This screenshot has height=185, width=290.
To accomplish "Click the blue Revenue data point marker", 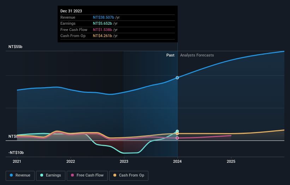I will (177, 78).
